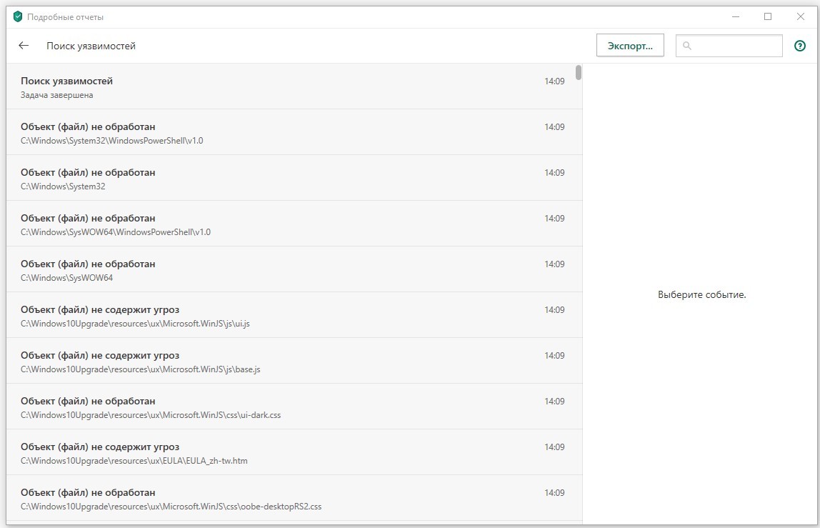The width and height of the screenshot is (820, 528).
Task: Select the C:\Windows\System32 unprocessed event
Action: [293, 179]
